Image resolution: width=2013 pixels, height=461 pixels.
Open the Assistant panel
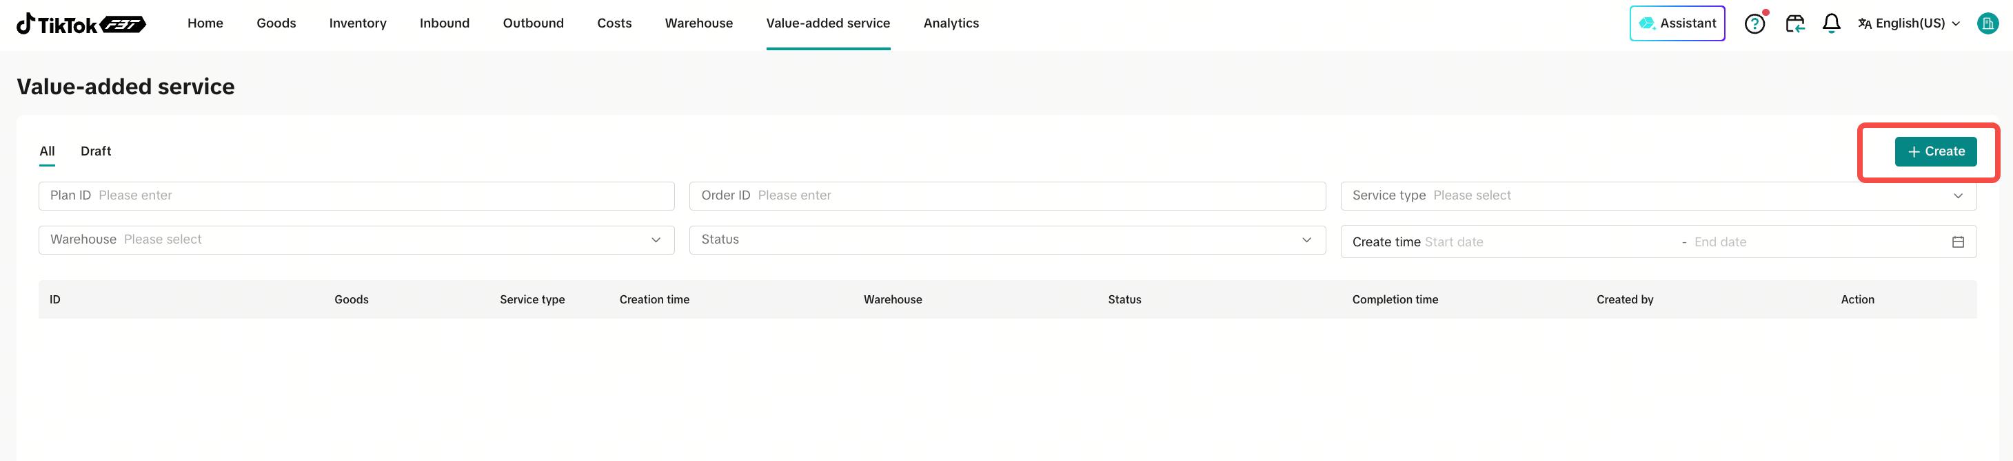1677,23
